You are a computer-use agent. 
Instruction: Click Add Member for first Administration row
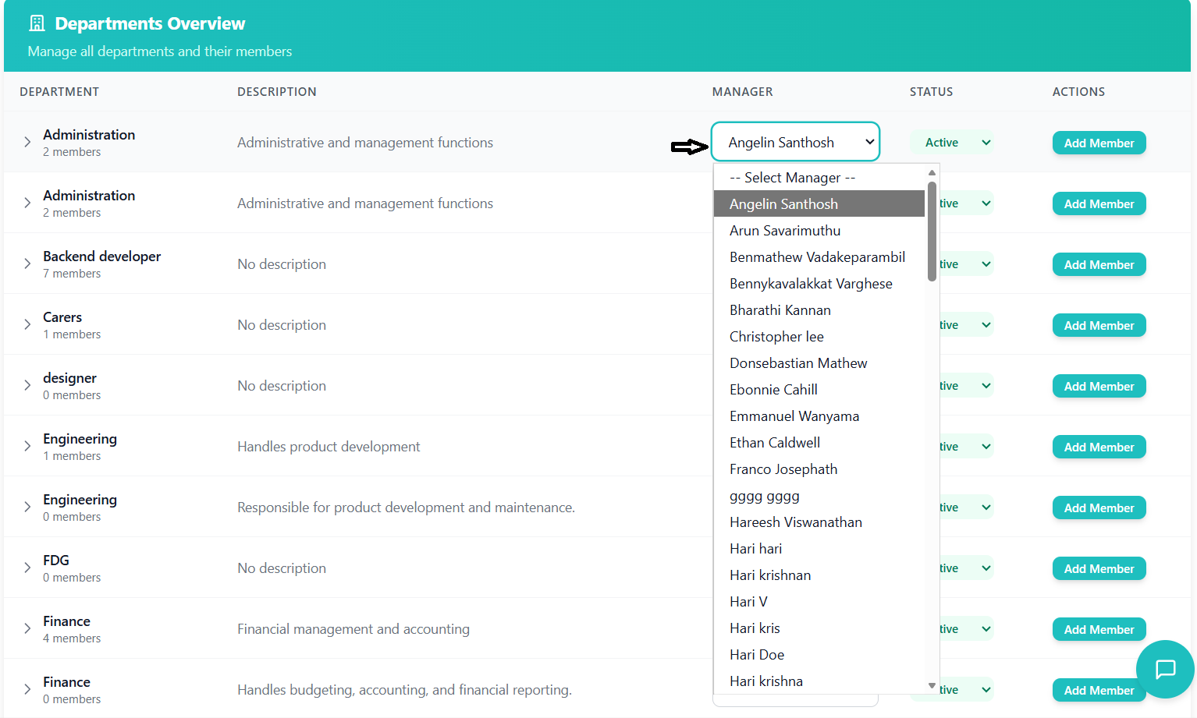[x=1099, y=143]
